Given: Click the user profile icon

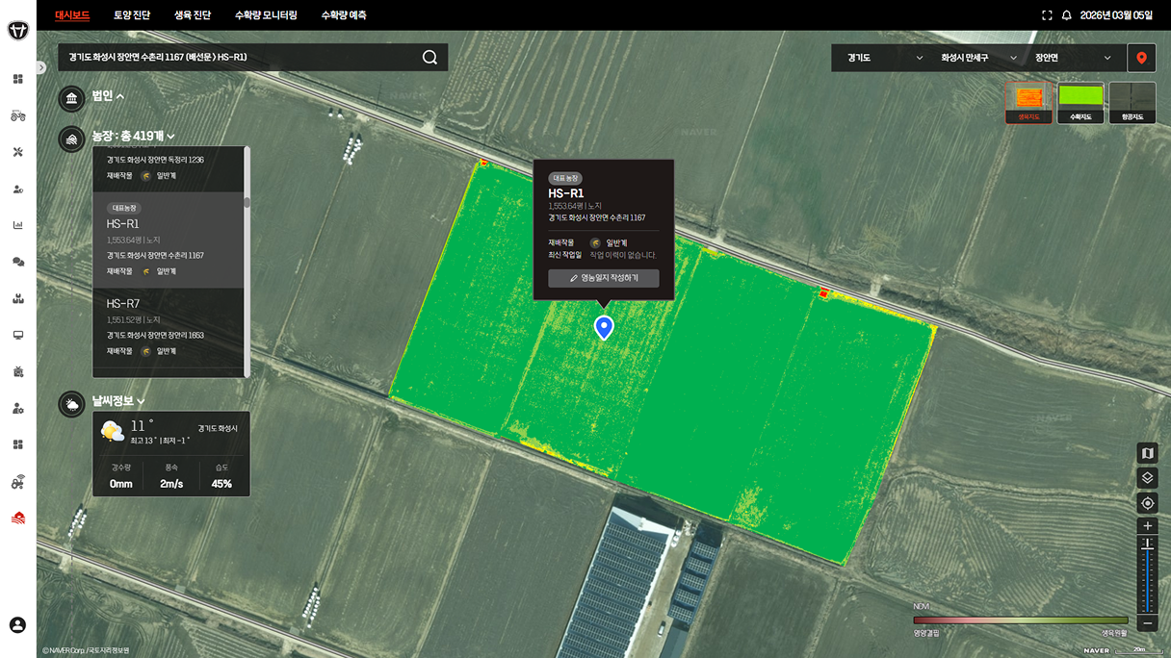Looking at the screenshot, I should tap(17, 625).
